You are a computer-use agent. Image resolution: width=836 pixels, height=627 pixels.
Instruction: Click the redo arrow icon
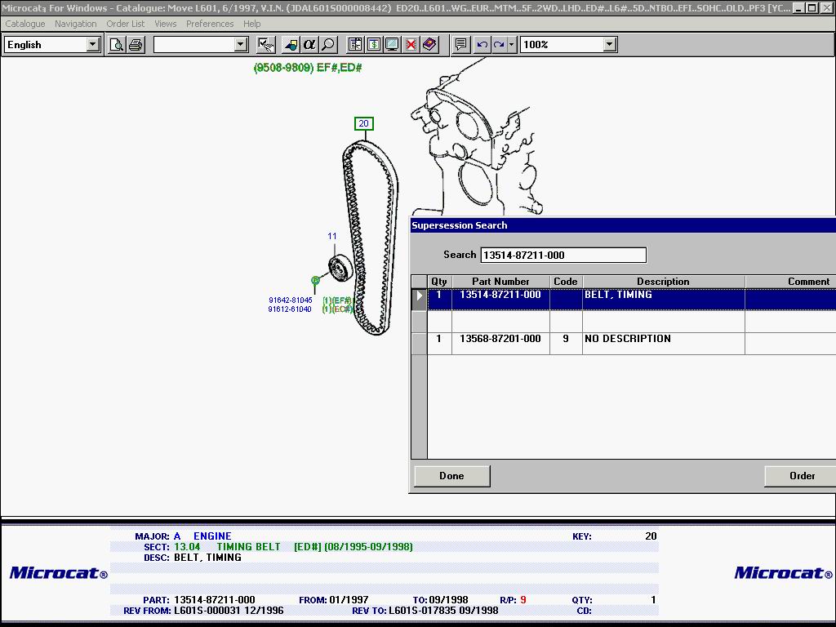point(498,44)
